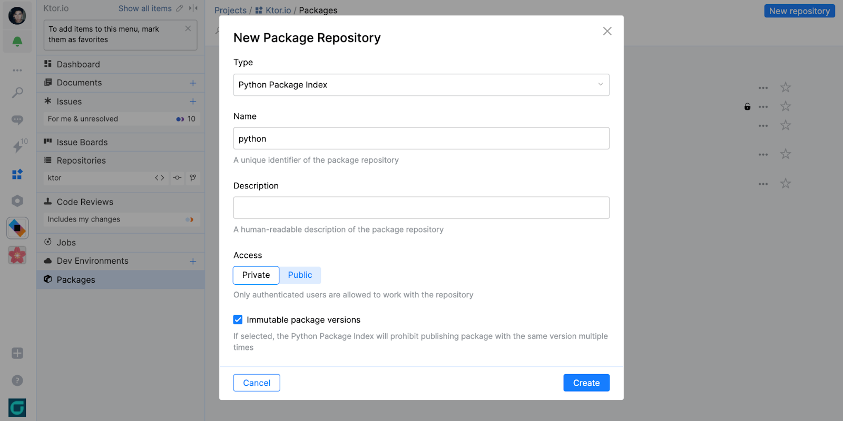Image resolution: width=843 pixels, height=421 pixels.
Task: Uncheck Immutable package versions checkbox
Action: [x=238, y=319]
